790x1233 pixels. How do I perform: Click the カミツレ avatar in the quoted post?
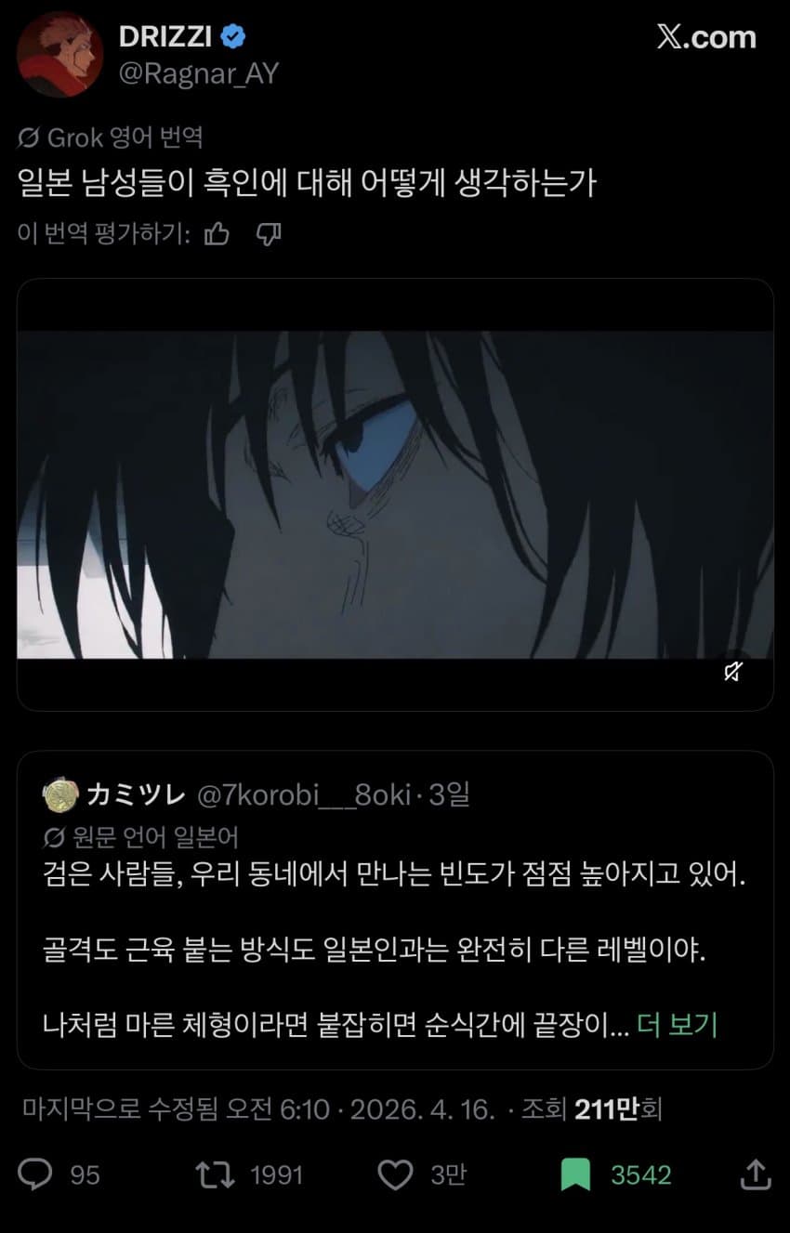[60, 795]
